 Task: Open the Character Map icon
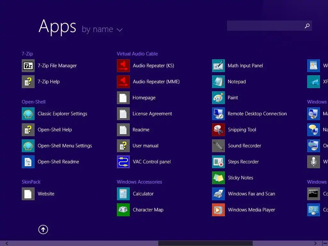click(123, 210)
